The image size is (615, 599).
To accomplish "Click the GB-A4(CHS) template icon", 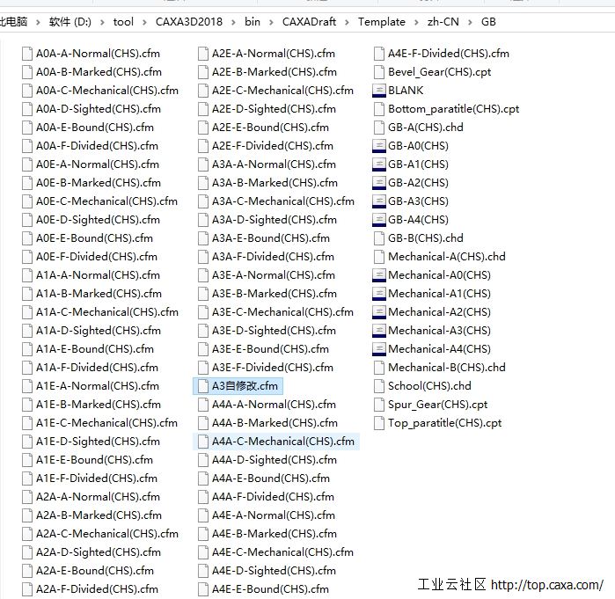I will pos(379,220).
